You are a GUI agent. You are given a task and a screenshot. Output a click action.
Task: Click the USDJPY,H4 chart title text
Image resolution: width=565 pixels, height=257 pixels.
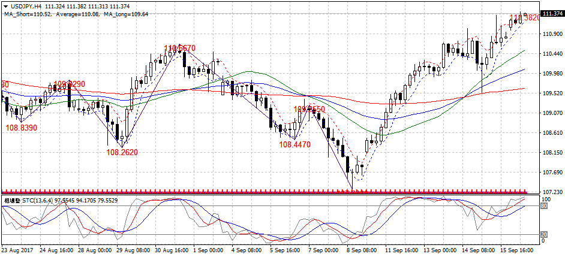[x=26, y=6]
